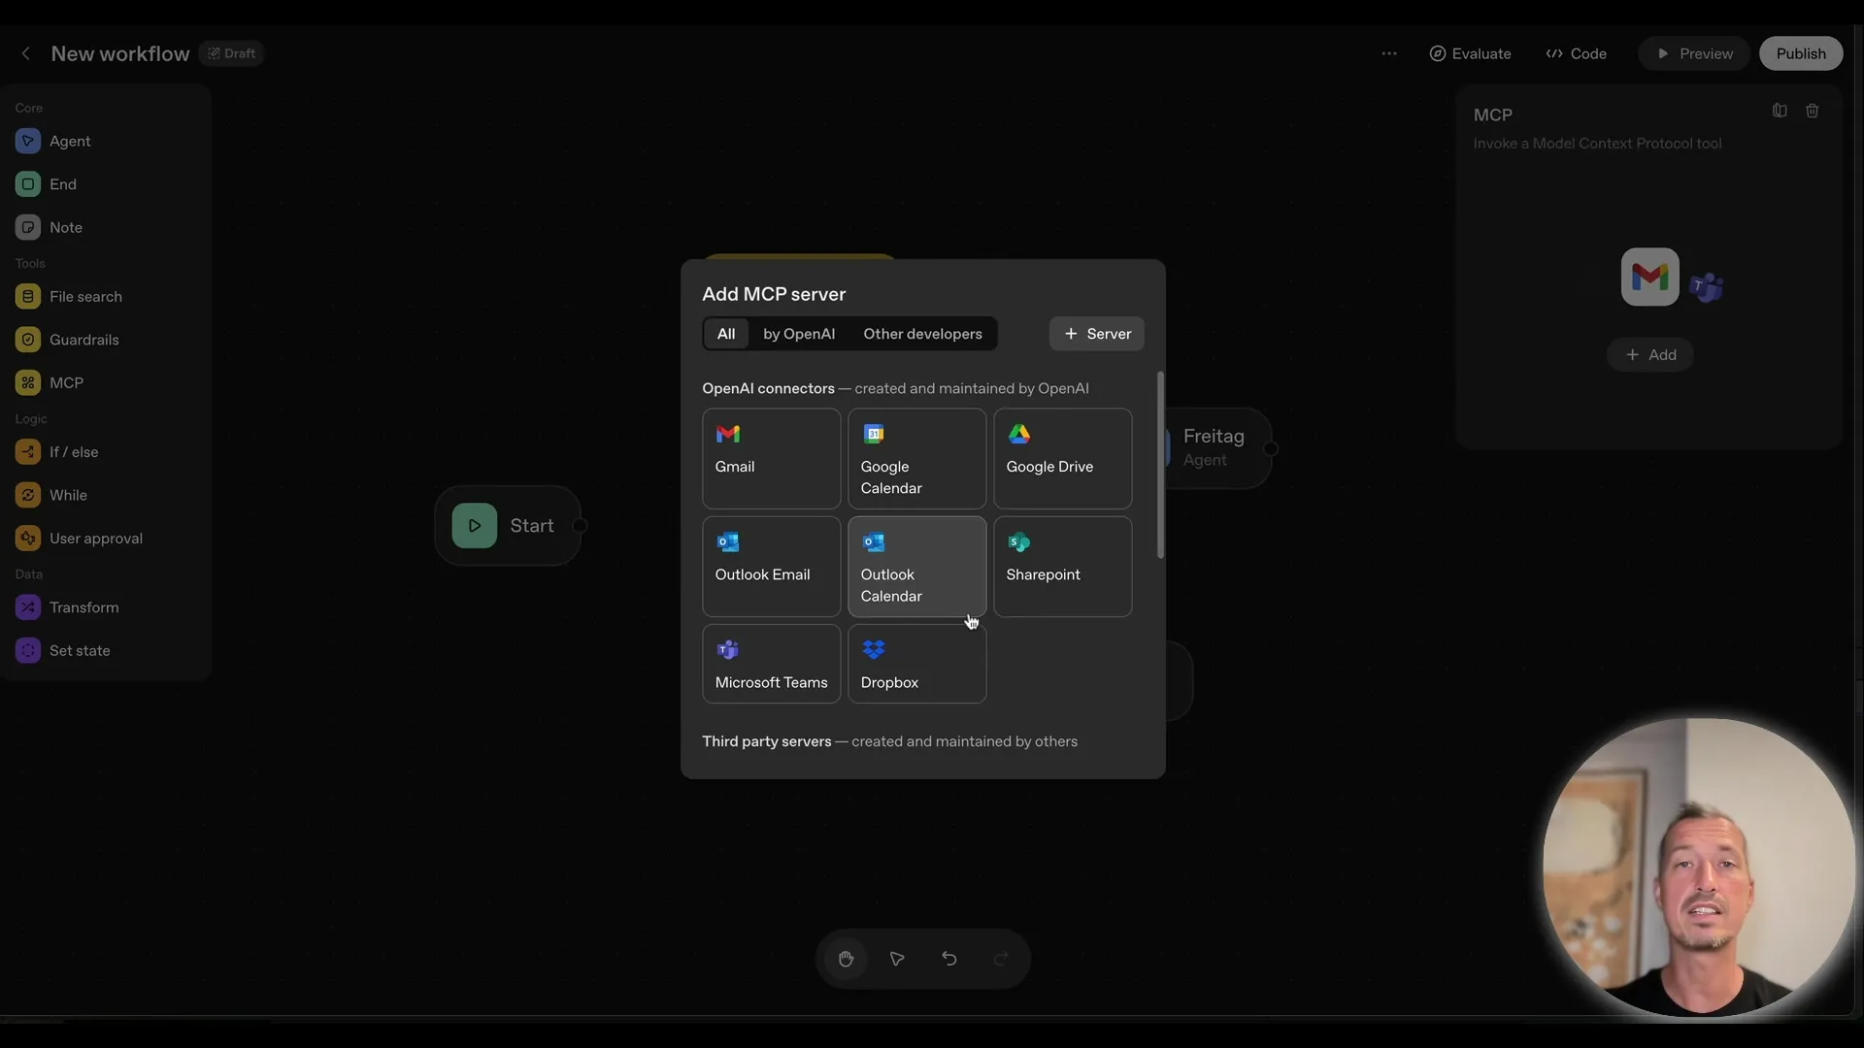The height and width of the screenshot is (1048, 1864).
Task: Select the Google Drive connector
Action: point(1062,459)
